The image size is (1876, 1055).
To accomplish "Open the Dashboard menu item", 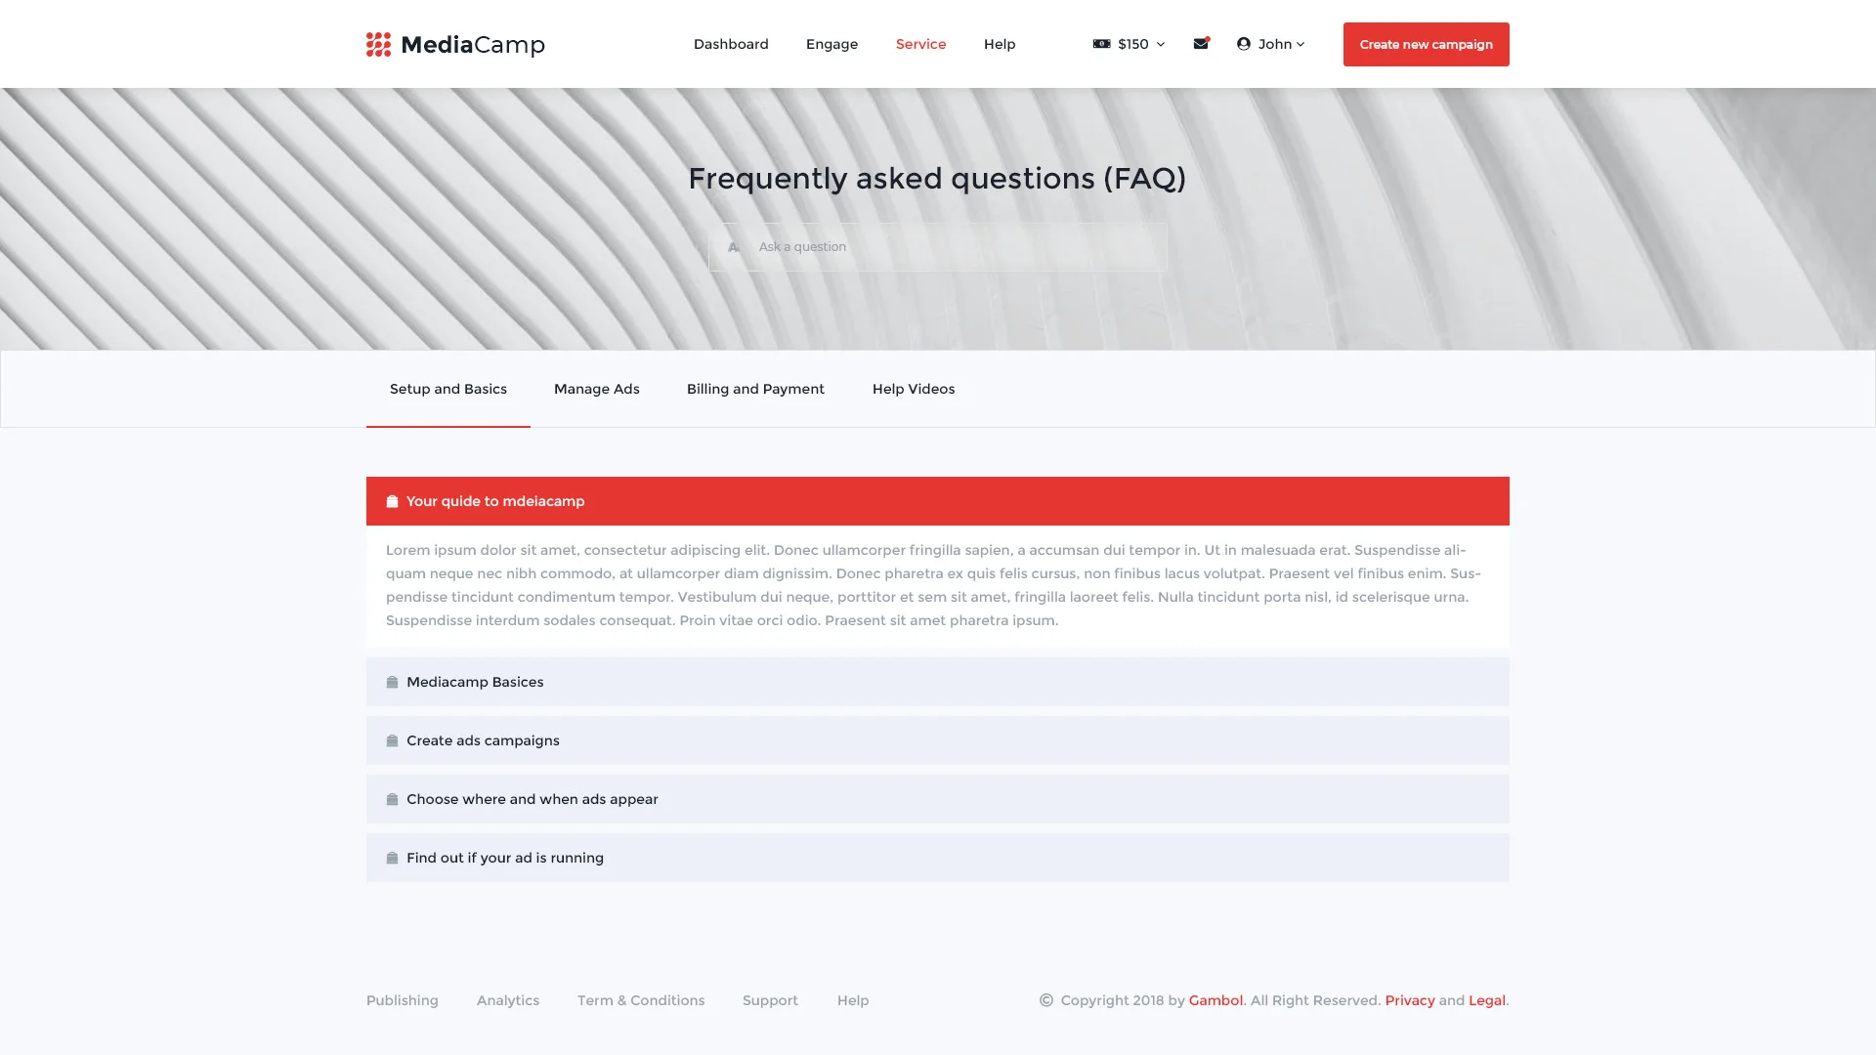I will [731, 44].
